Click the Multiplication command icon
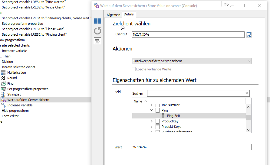 pyautogui.click(x=3, y=73)
